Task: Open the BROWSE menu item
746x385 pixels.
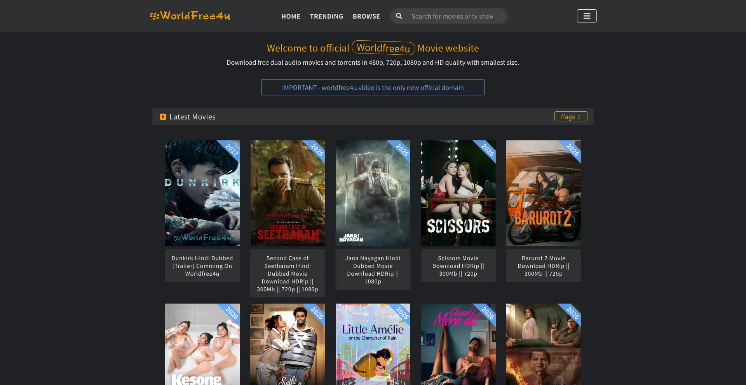Action: [366, 16]
